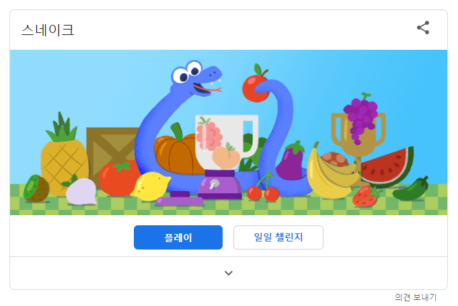Click the 스네이크 card title

[48, 30]
